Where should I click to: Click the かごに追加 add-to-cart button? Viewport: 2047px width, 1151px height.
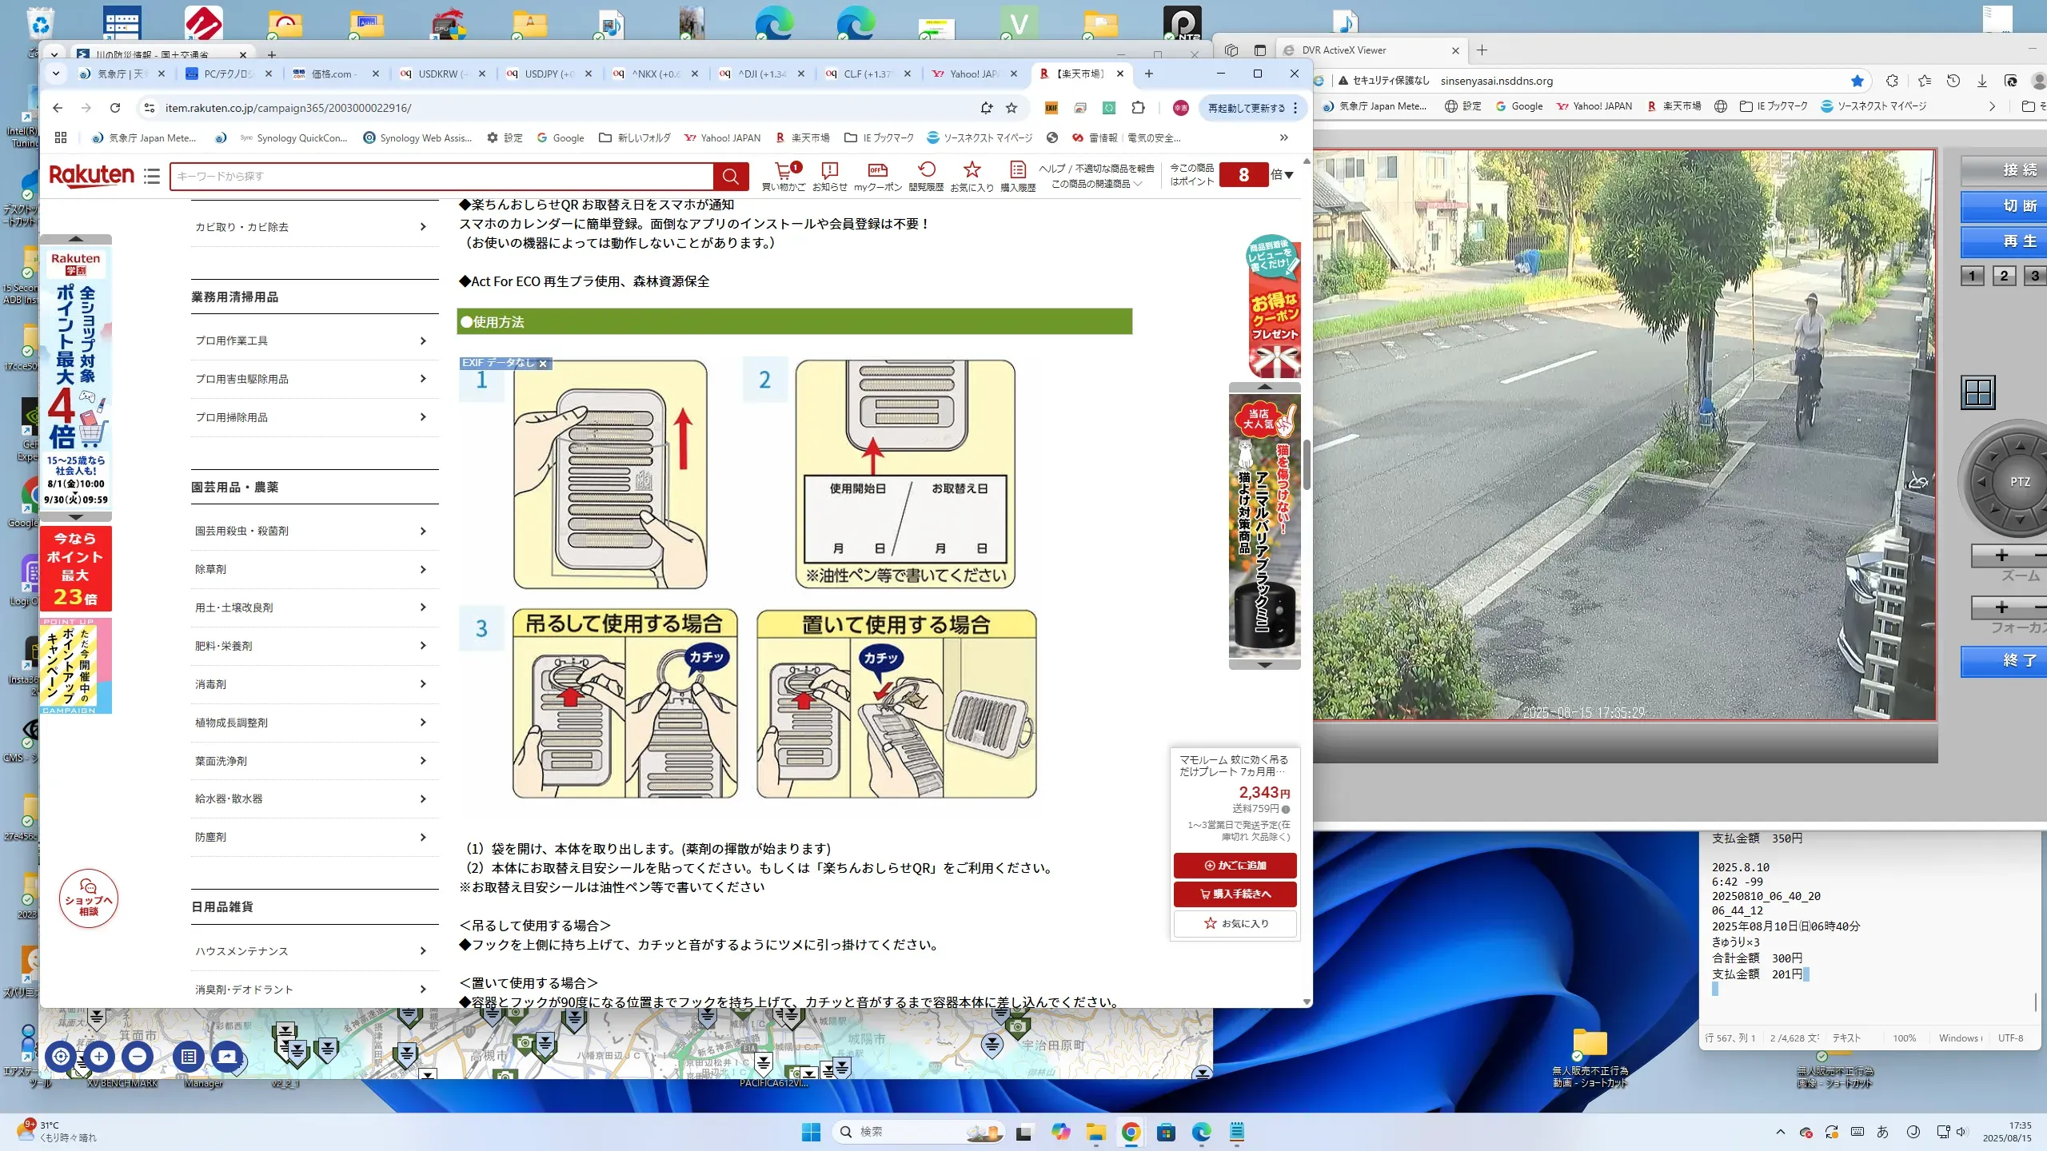pyautogui.click(x=1235, y=865)
